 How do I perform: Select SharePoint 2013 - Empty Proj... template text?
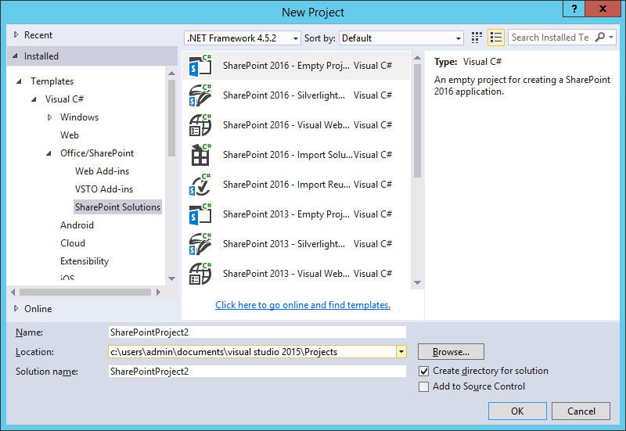(x=286, y=214)
